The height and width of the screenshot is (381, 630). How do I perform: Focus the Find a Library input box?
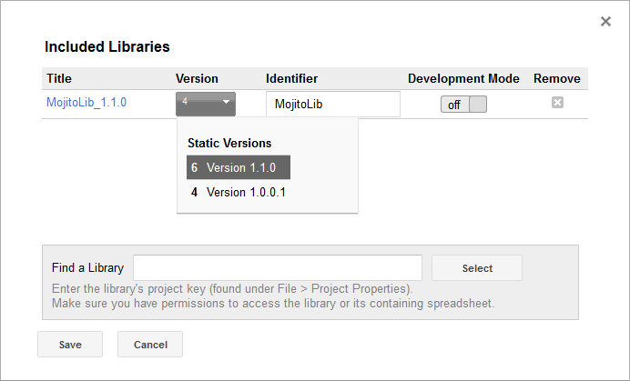tap(278, 268)
